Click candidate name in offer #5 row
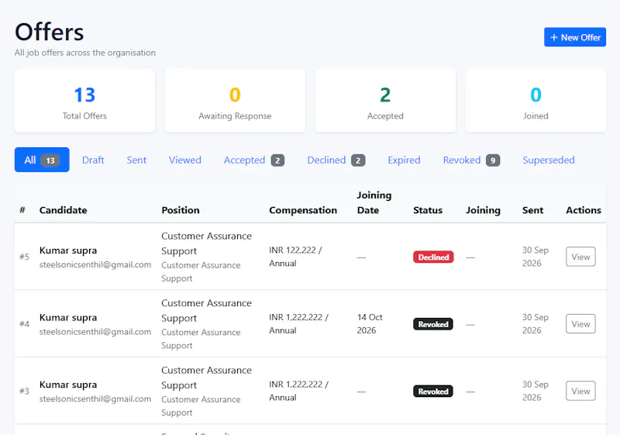The image size is (620, 435). pos(68,250)
